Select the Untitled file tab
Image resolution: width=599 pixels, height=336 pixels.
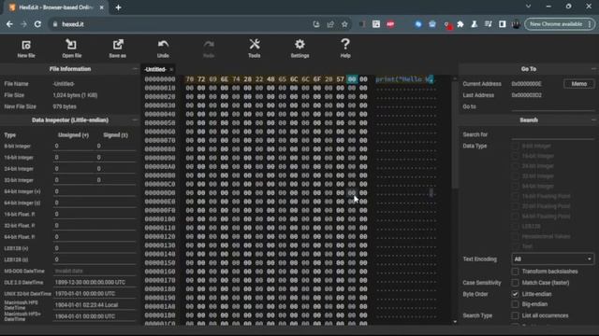tap(155, 69)
